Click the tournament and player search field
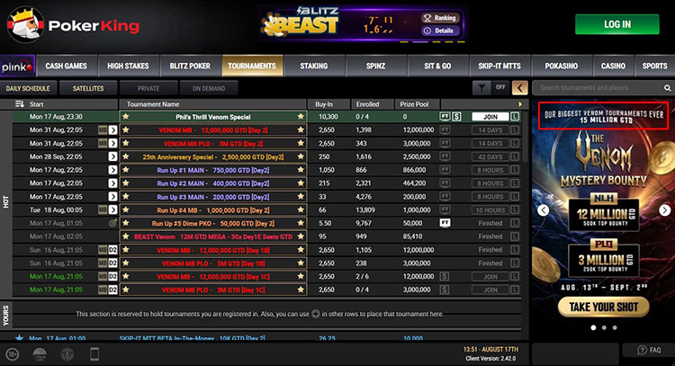The height and width of the screenshot is (366, 675). click(x=598, y=88)
